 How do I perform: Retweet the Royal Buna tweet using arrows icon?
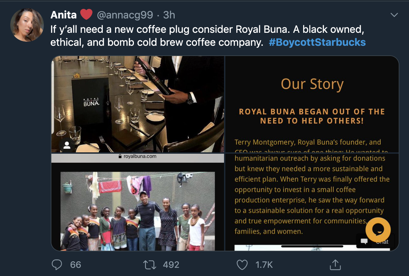[x=149, y=265]
